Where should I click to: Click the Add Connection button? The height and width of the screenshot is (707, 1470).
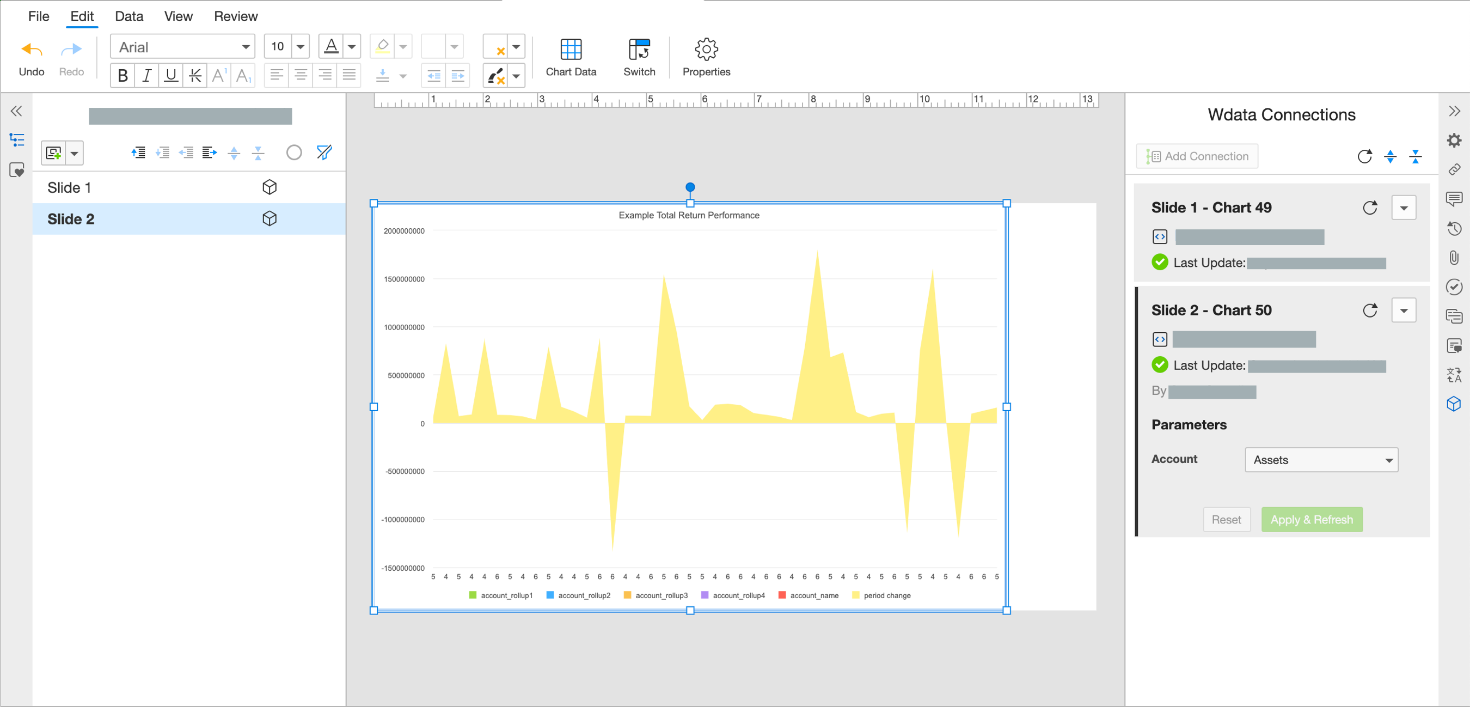1197,156
